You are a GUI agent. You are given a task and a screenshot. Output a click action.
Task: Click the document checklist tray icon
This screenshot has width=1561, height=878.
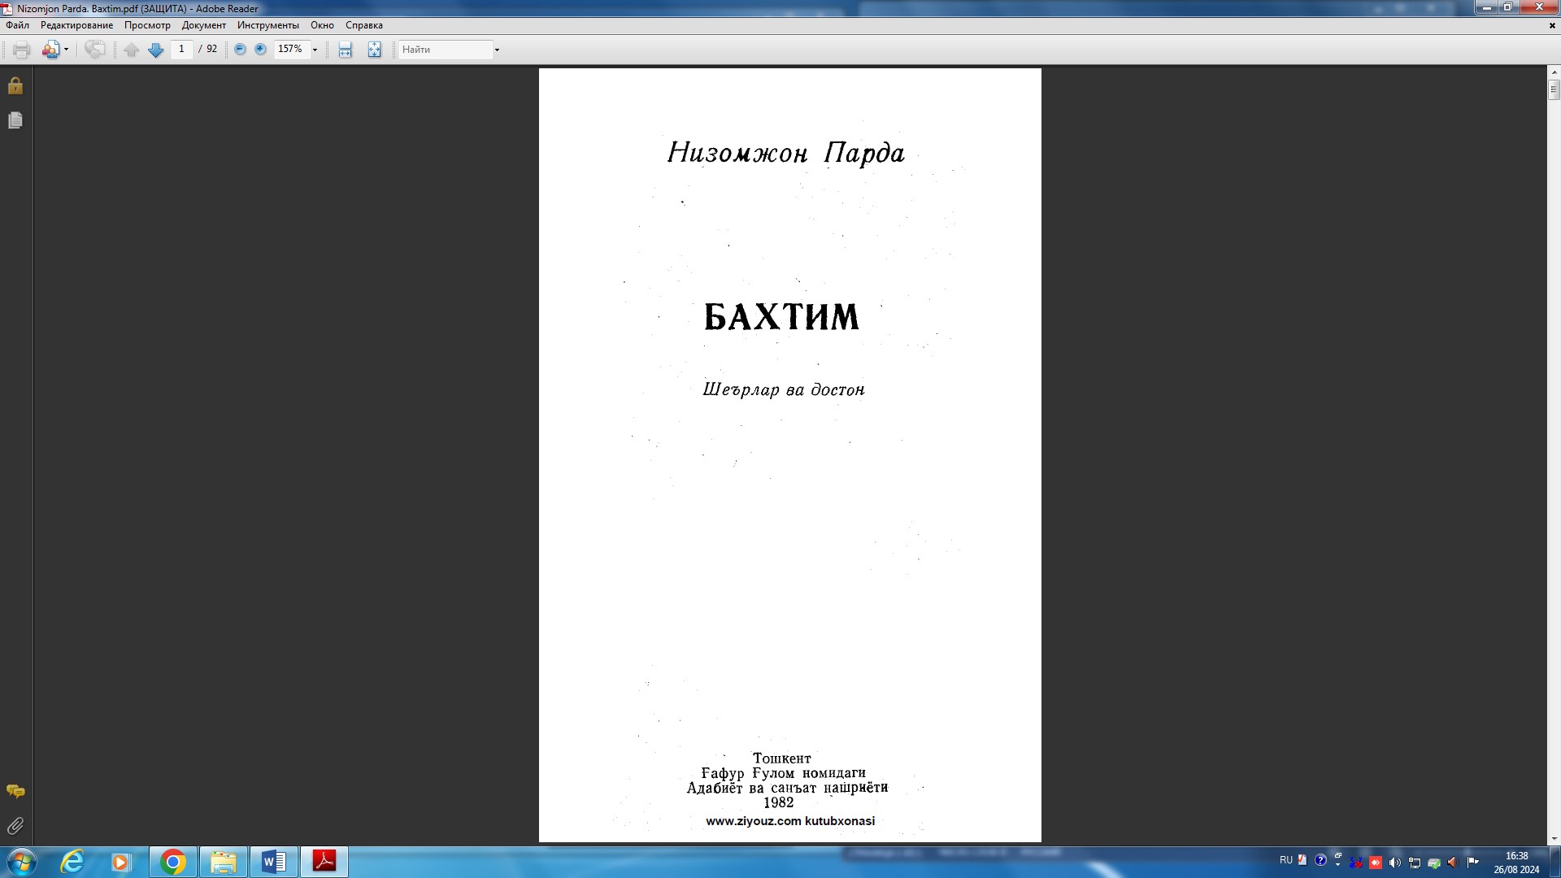1302,860
